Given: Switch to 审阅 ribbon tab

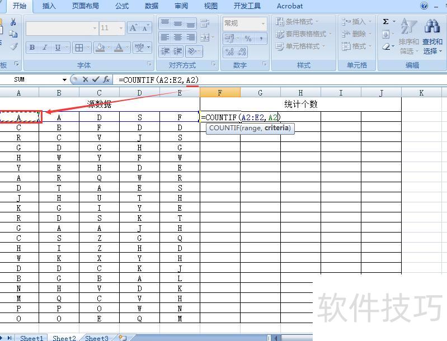Looking at the screenshot, I should pos(181,6).
